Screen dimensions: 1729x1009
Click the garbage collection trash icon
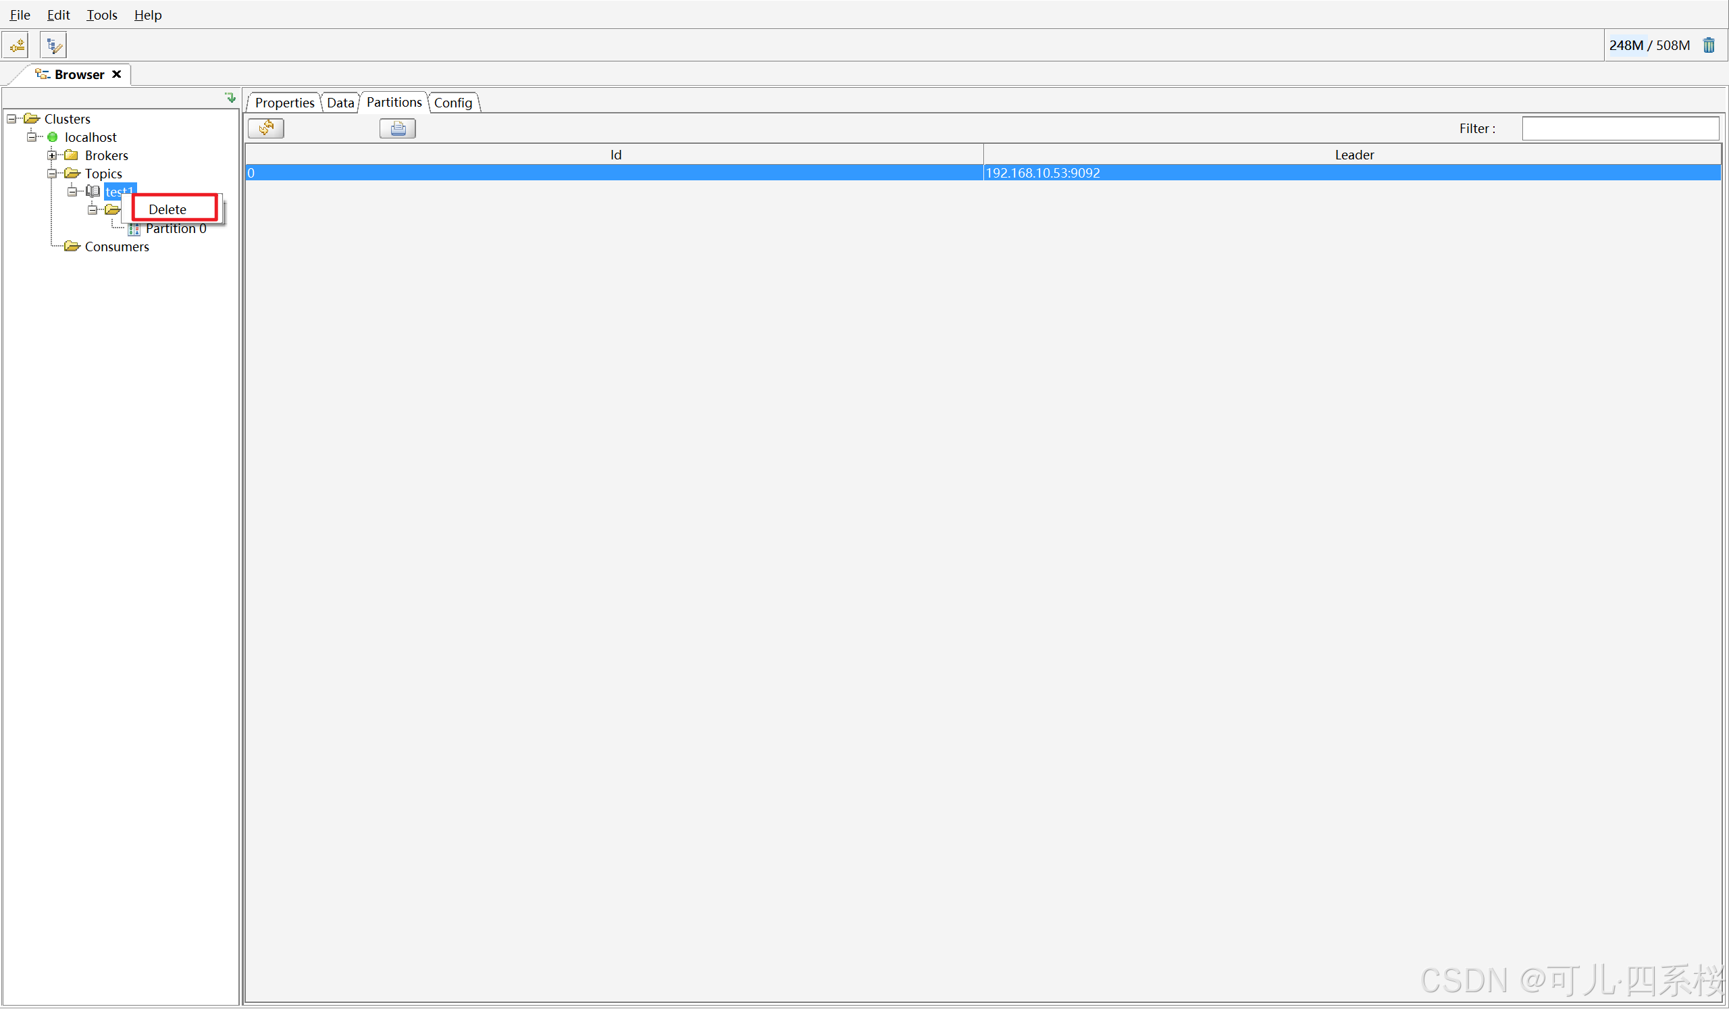click(1709, 45)
